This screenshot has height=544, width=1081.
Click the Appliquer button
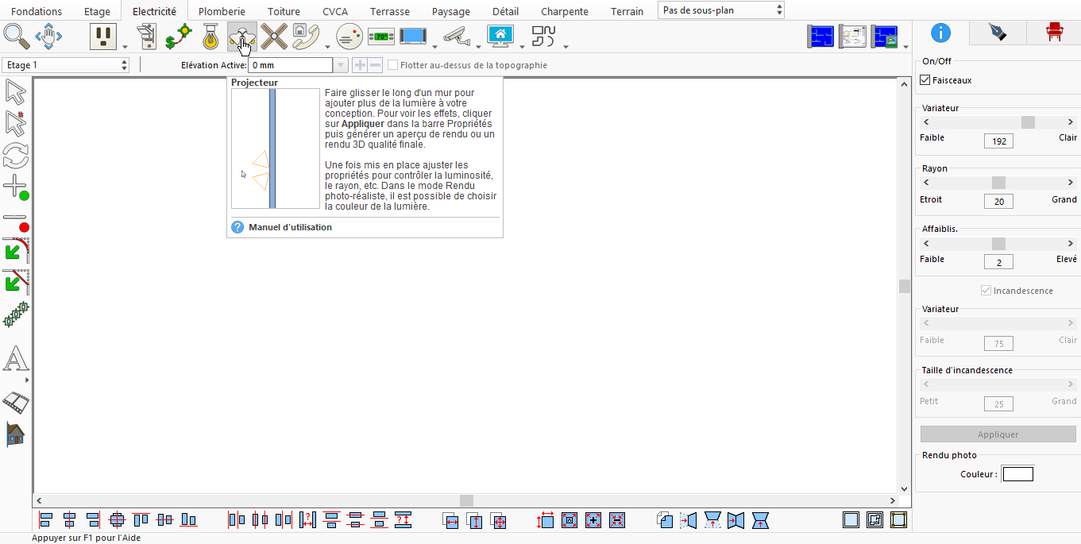tap(998, 434)
